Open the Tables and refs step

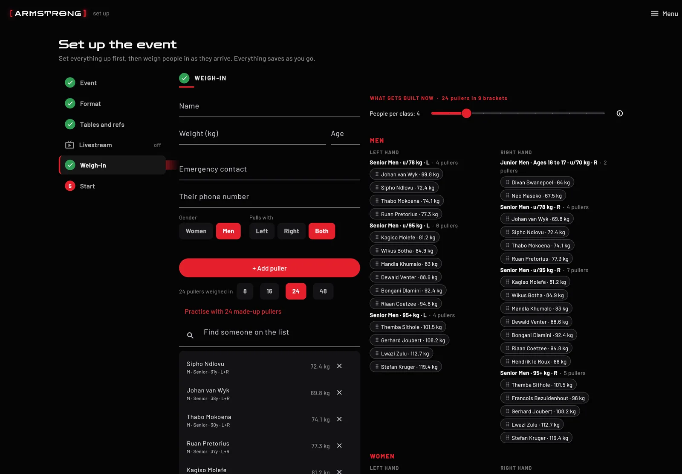[113, 125]
